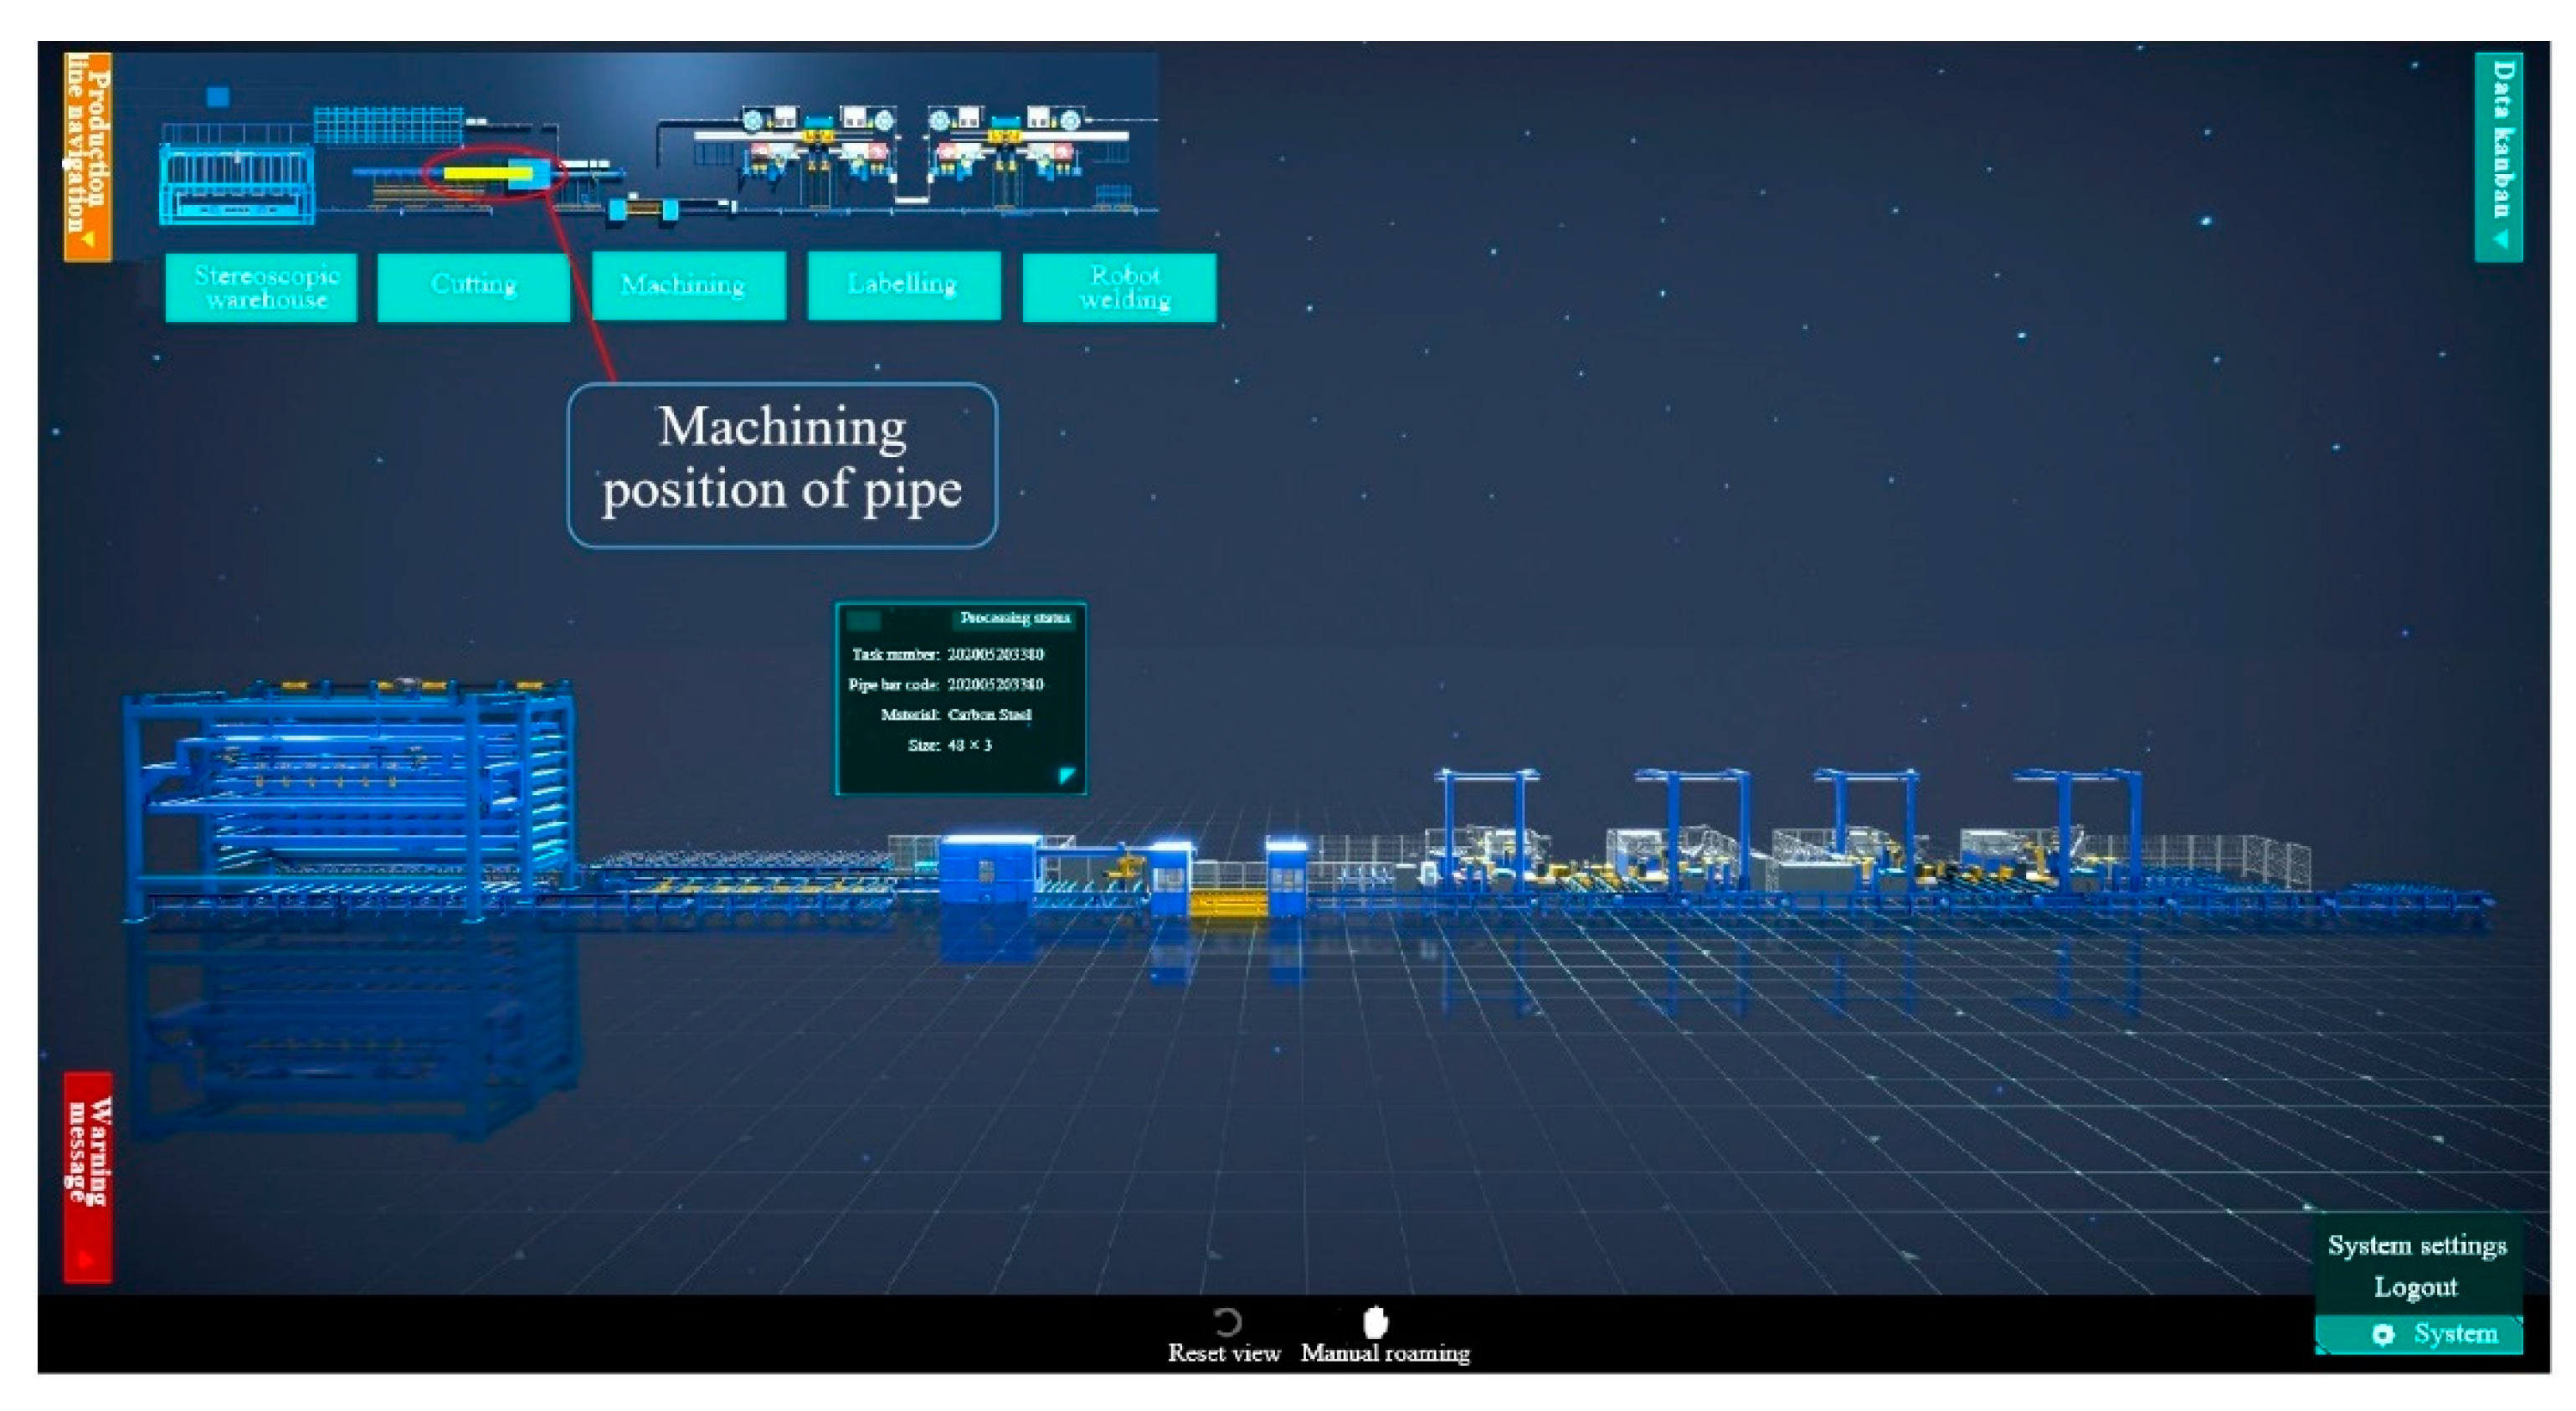Navigate to the Labelling station
The width and height of the screenshot is (2576, 1411).
click(x=903, y=285)
